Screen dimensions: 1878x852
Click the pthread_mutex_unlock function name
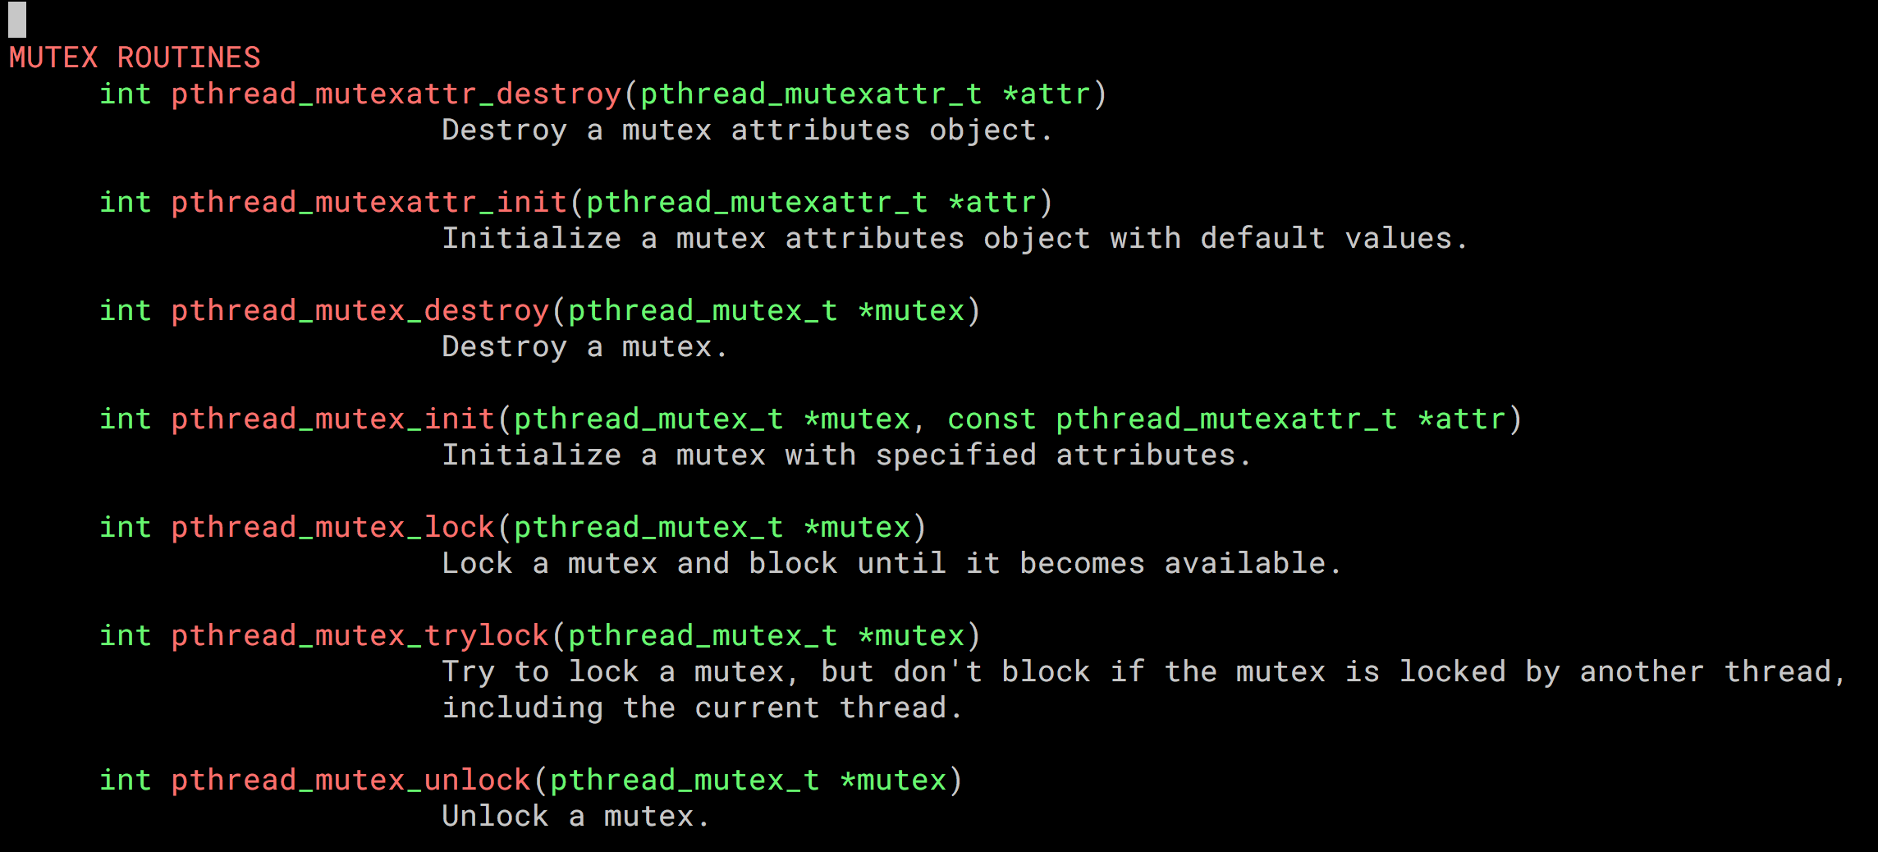point(351,780)
